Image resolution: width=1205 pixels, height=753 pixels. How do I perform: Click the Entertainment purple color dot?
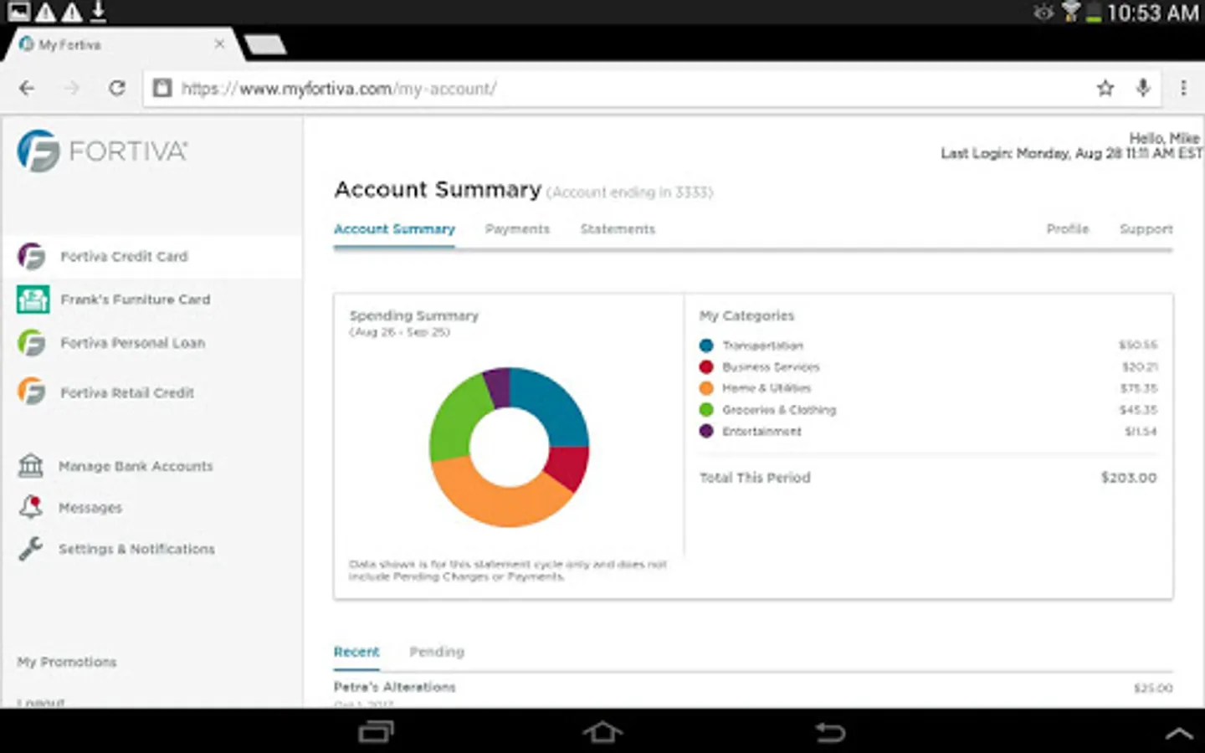706,431
